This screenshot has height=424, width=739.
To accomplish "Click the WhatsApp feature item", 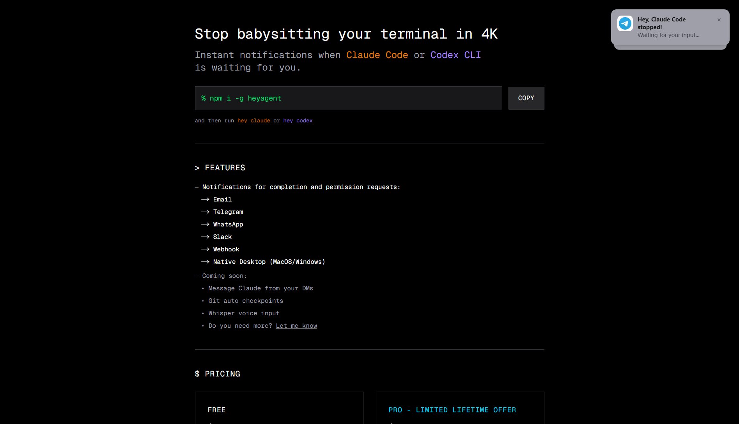I will [x=228, y=224].
